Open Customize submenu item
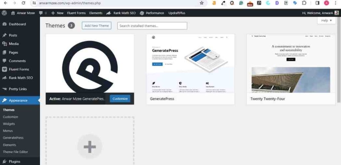This screenshot has height=165, width=341. (10, 117)
